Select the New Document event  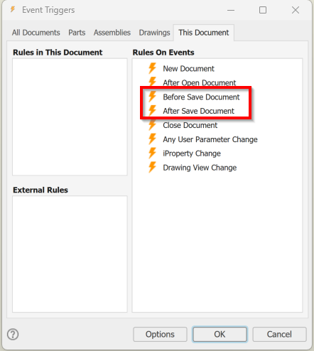pyautogui.click(x=188, y=68)
